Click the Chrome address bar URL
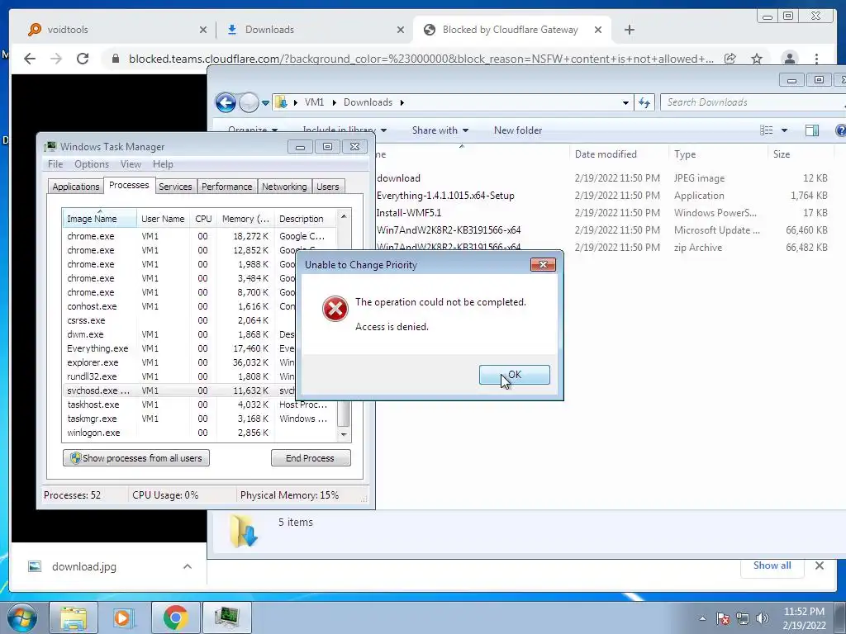Viewport: 846px width, 634px height. [421, 59]
